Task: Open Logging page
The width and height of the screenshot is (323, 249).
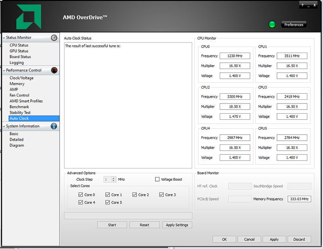Action: coord(17,63)
